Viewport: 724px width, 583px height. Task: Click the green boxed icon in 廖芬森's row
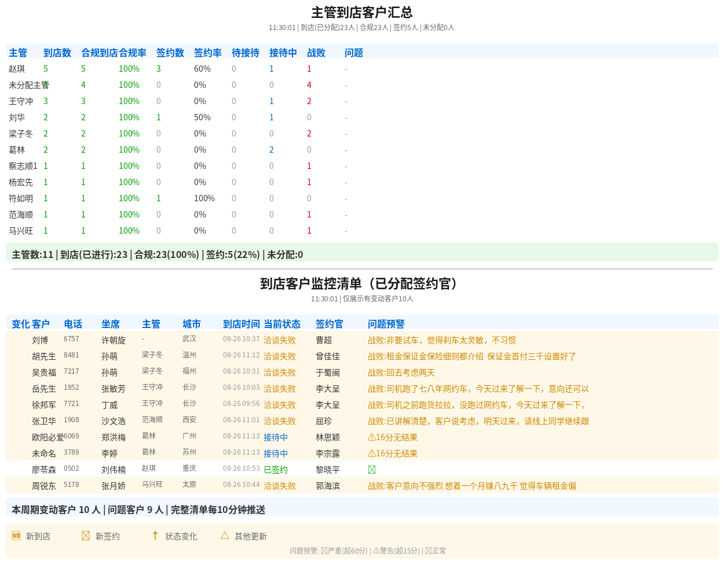pyautogui.click(x=372, y=470)
